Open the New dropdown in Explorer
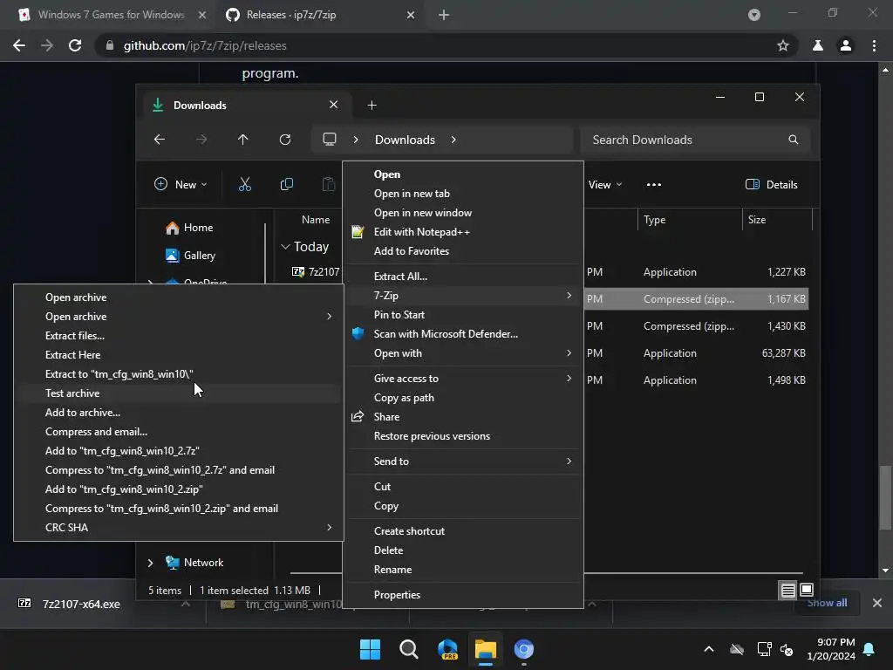The width and height of the screenshot is (893, 670). click(x=181, y=185)
